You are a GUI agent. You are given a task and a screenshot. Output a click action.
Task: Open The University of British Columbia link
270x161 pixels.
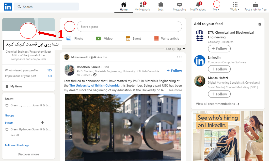(x=94, y=85)
